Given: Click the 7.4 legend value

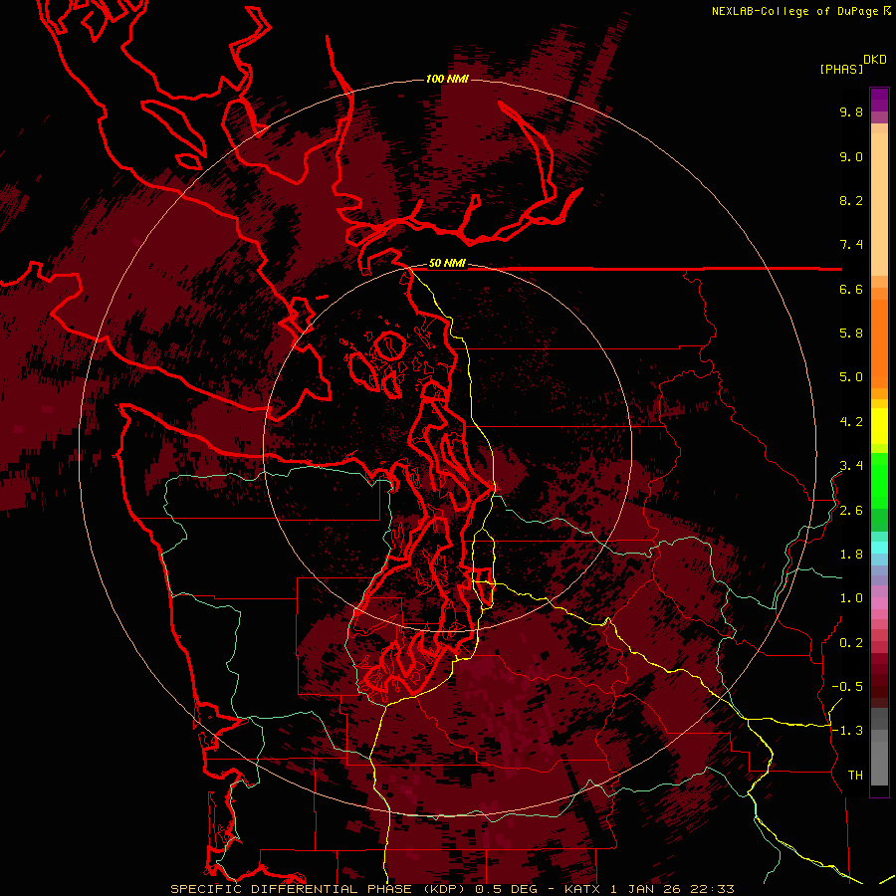Looking at the screenshot, I should tap(851, 245).
